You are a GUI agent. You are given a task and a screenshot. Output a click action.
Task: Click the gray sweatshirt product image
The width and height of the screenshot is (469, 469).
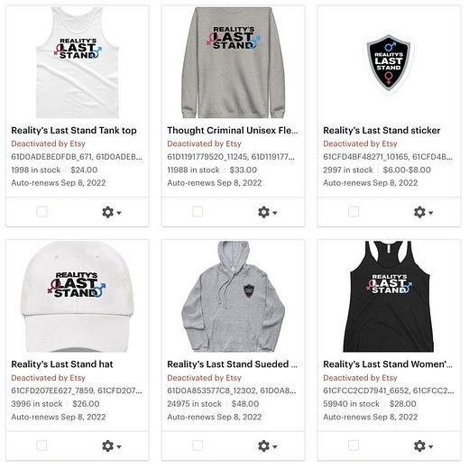(234, 62)
